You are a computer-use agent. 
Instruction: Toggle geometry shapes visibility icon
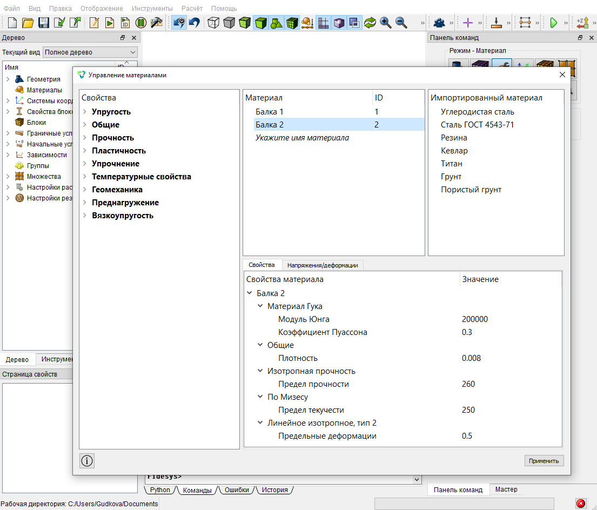tap(277, 23)
